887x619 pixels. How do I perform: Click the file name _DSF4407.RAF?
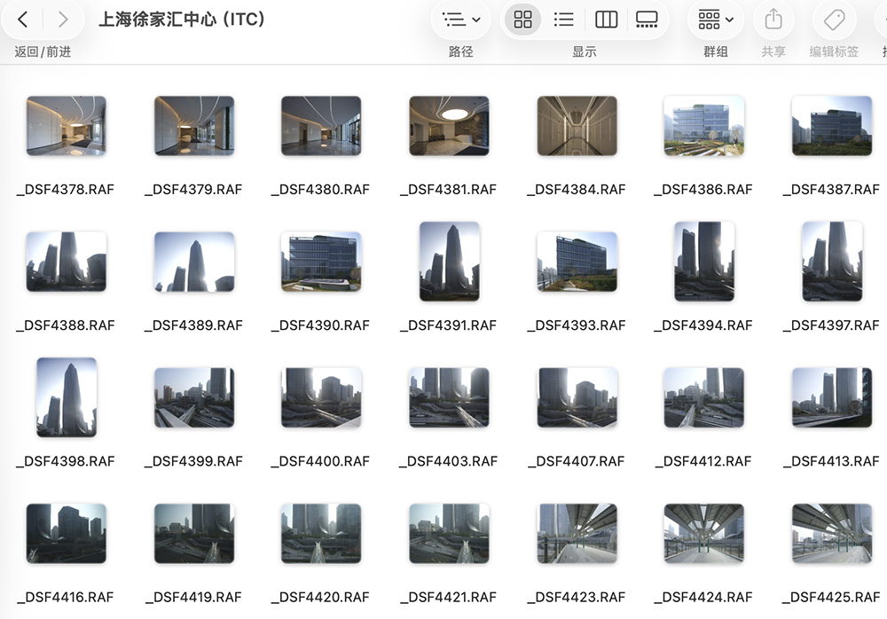577,461
